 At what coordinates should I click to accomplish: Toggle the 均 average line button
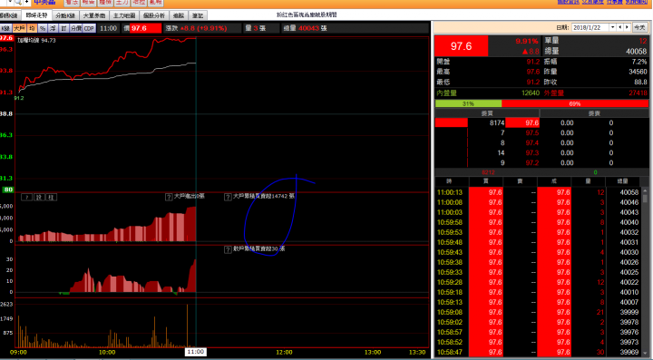32,28
